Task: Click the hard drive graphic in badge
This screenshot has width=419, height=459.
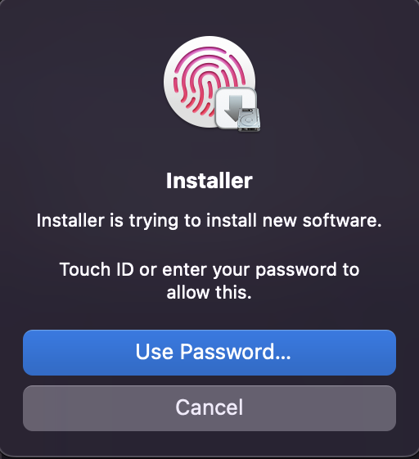Action: tap(249, 119)
